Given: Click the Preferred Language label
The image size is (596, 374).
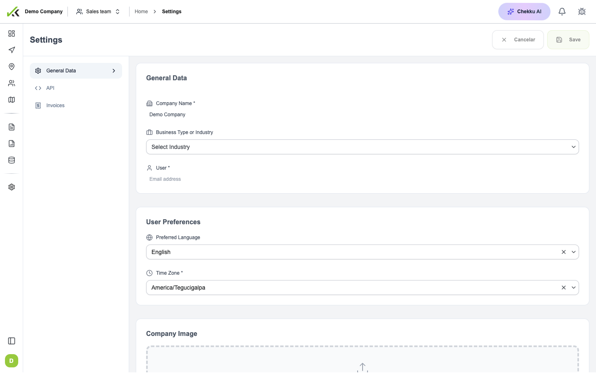Looking at the screenshot, I should (178, 237).
